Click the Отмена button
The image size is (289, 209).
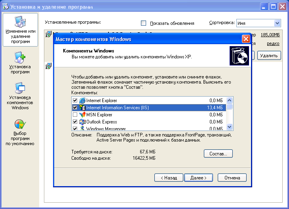pos(232,178)
